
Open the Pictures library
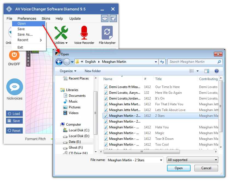click(x=72, y=107)
